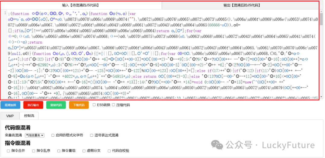Image resolution: width=325 pixels, height=158 pixels.
Task: Select the 控制流 tab
Action: [29, 116]
